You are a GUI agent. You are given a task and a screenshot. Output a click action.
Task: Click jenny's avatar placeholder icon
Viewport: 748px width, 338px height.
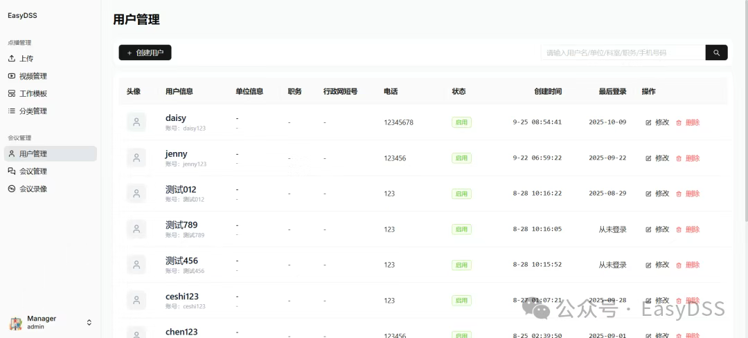coord(136,158)
